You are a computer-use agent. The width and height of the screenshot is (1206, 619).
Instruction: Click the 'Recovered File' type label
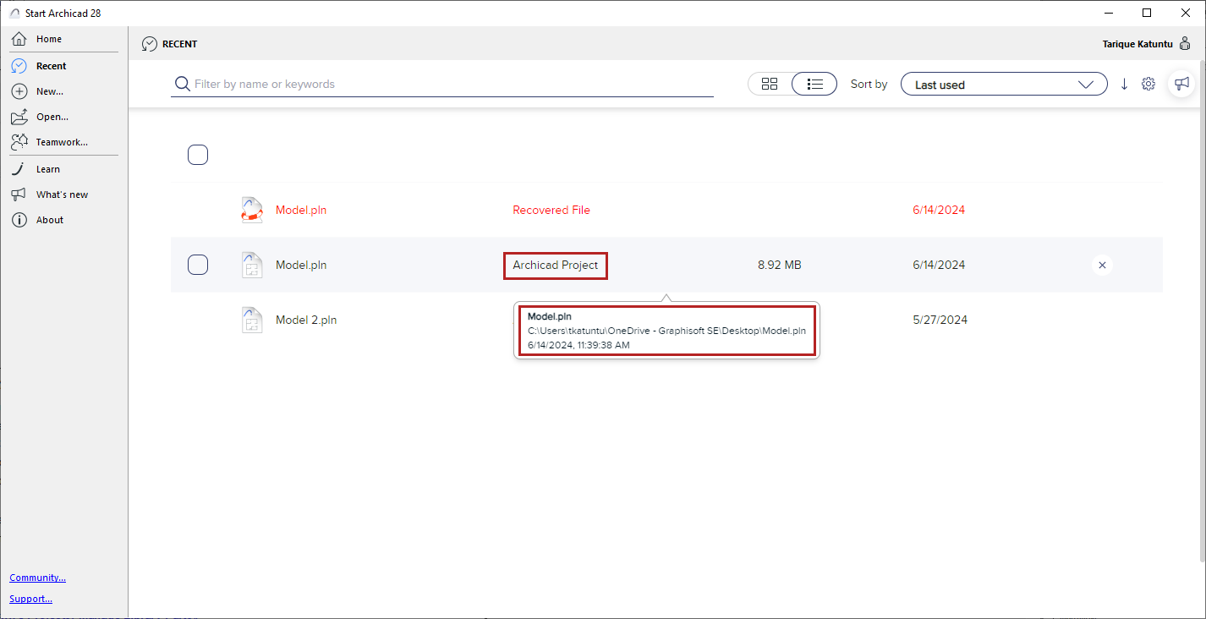point(551,210)
